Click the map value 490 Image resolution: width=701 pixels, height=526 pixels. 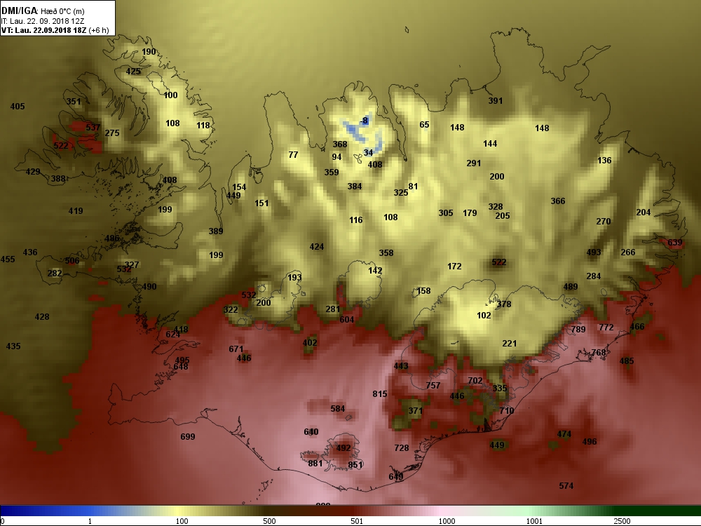tap(149, 286)
